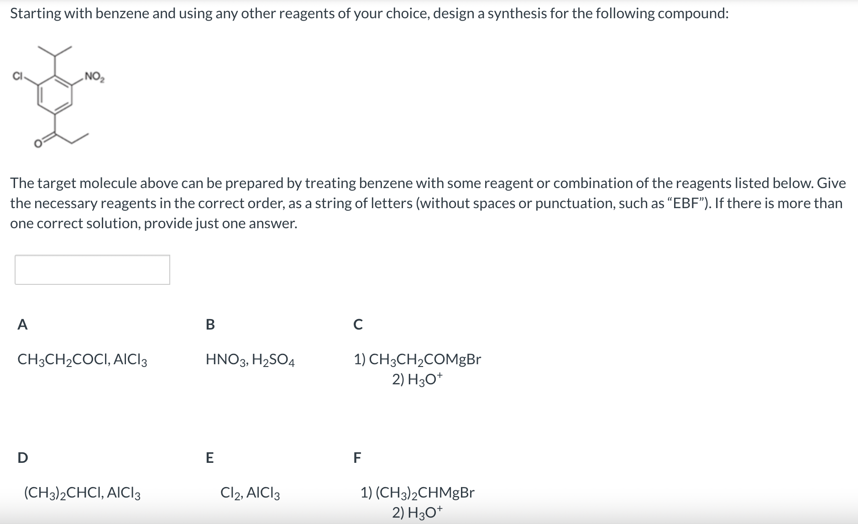Select option D reagent text
This screenshot has height=524, width=858.
coord(82,493)
